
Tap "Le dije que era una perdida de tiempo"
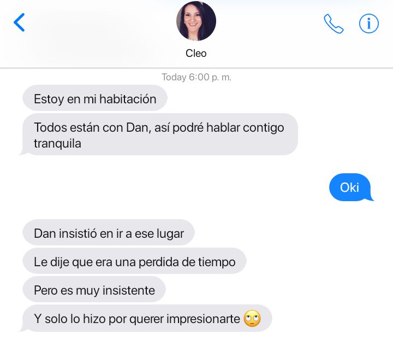coord(135,261)
